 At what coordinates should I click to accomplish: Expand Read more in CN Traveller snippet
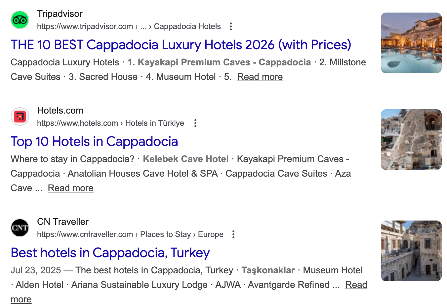click(356, 285)
